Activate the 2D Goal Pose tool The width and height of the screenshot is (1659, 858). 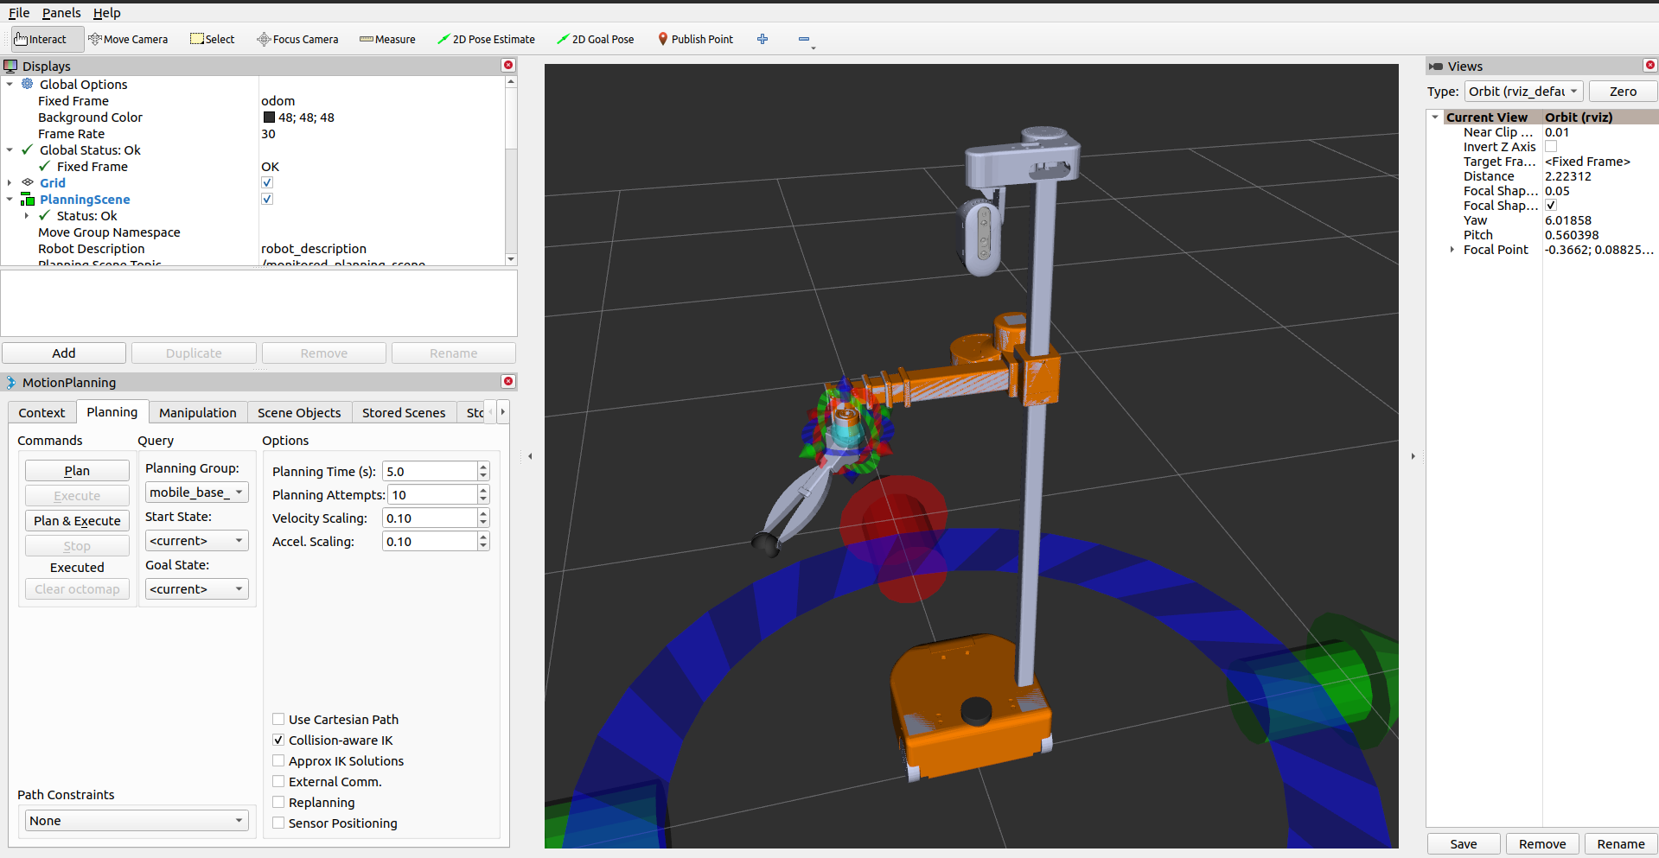[x=595, y=39]
